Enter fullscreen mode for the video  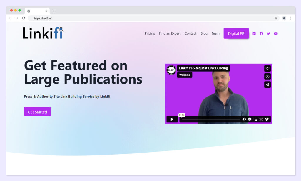261,119
